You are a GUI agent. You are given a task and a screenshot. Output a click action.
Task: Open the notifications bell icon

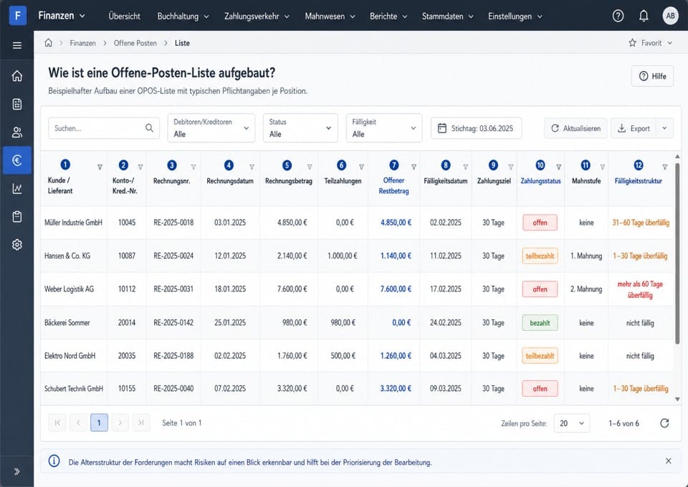tap(644, 16)
